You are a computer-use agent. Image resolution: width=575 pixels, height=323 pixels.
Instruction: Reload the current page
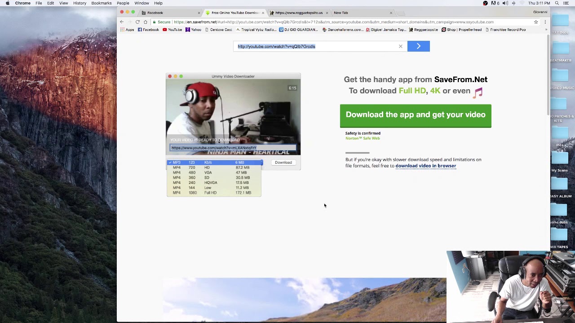[x=137, y=22]
